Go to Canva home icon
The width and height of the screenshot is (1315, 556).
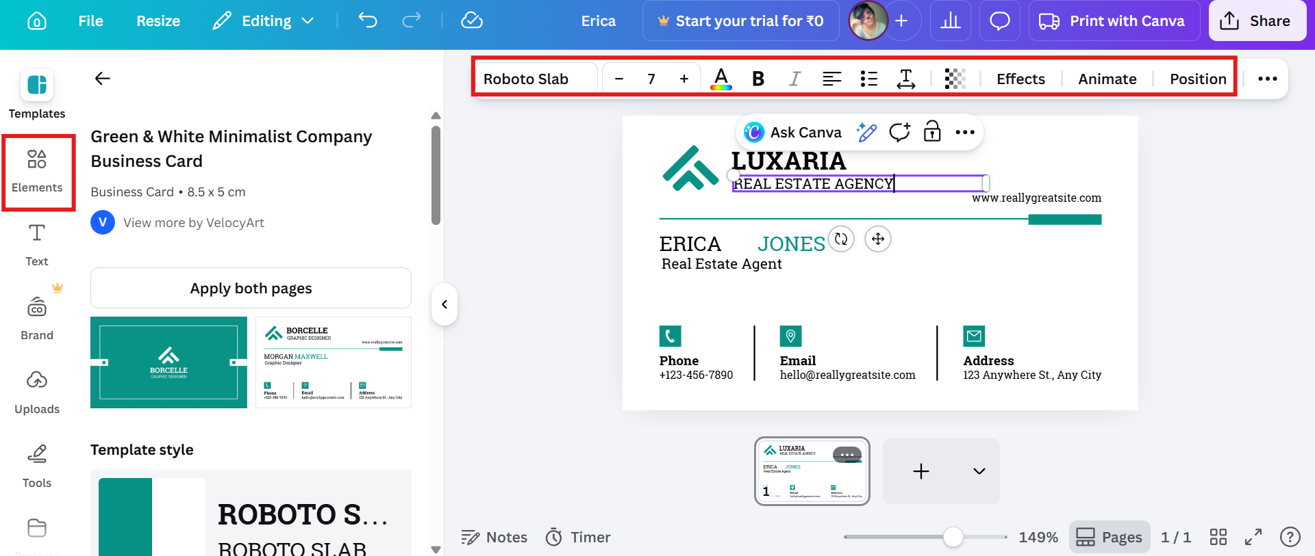coord(37,21)
